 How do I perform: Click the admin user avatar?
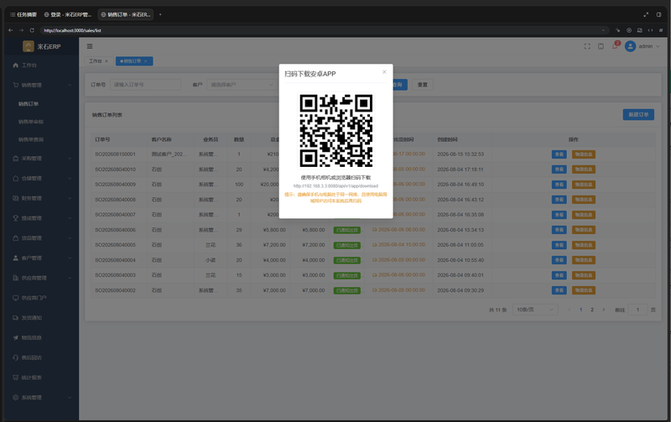coord(630,46)
